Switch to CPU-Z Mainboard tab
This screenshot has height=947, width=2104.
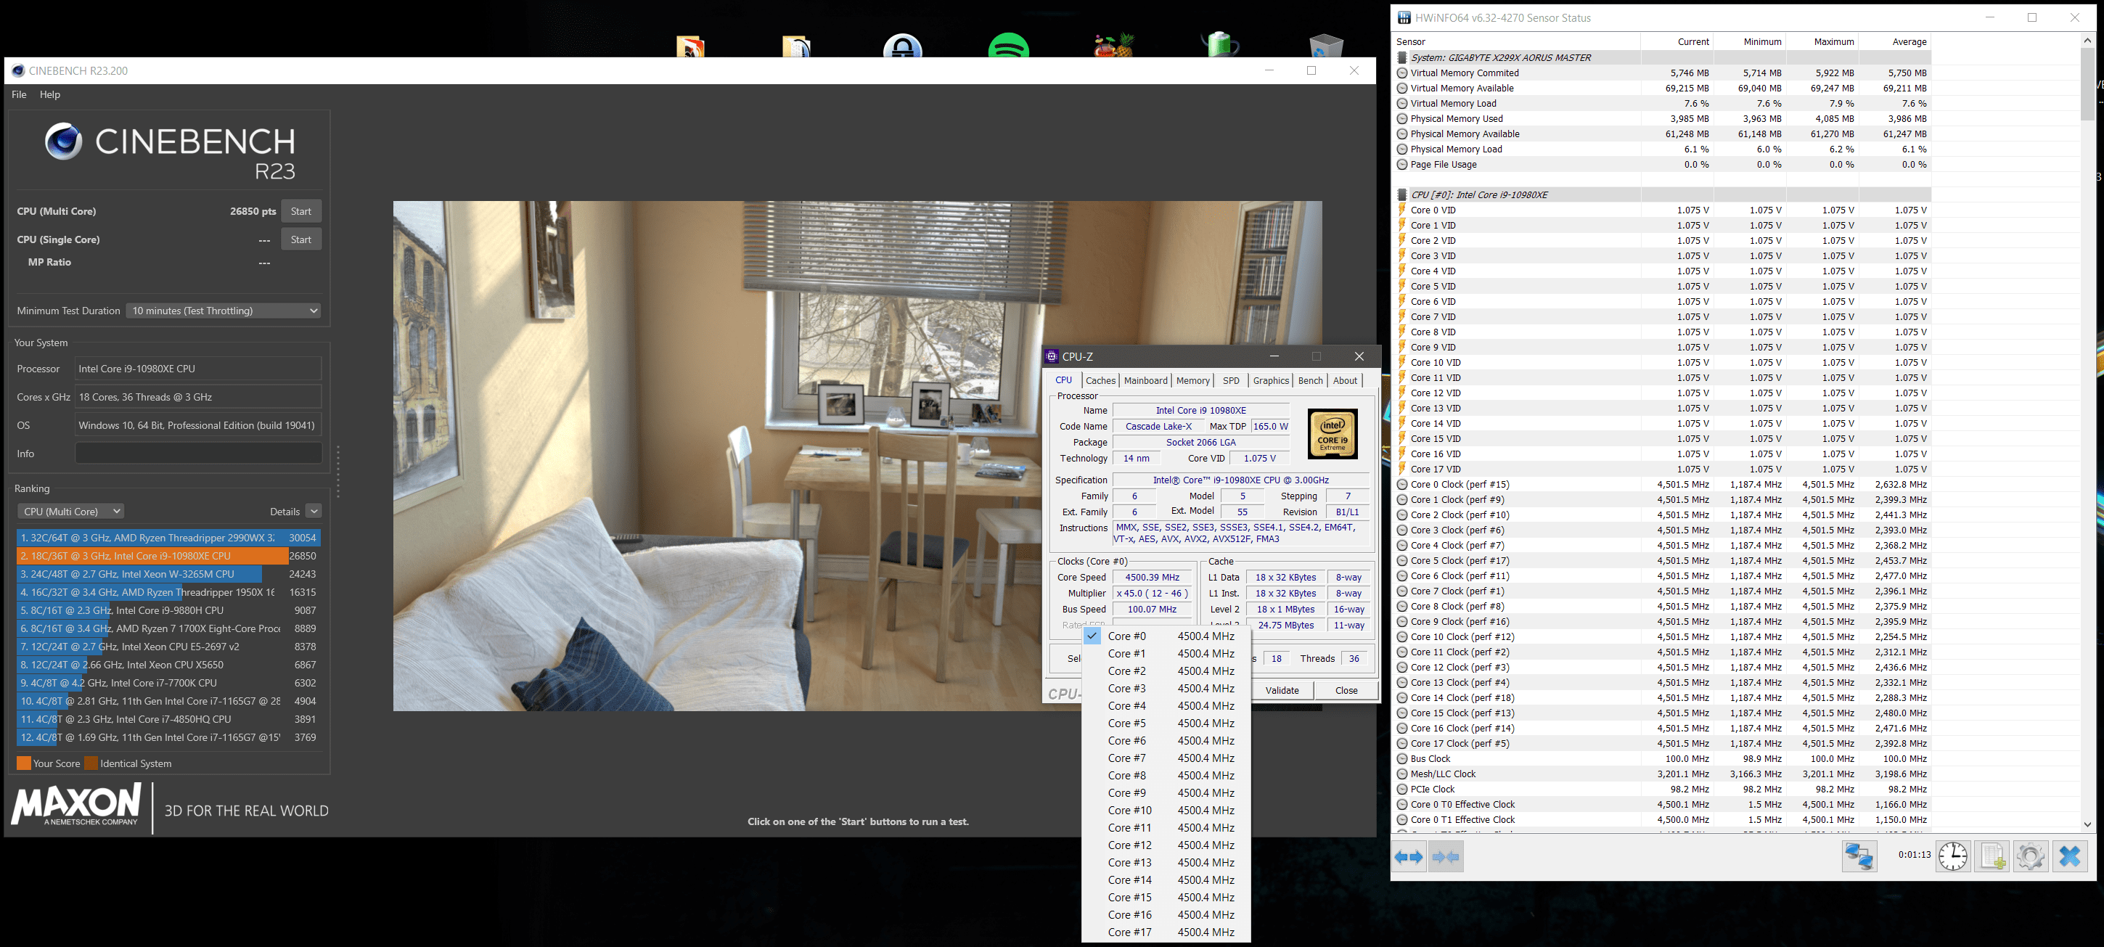pyautogui.click(x=1145, y=380)
